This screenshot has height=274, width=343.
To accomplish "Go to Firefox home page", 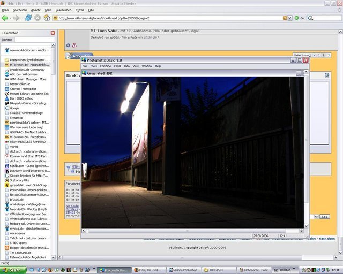I will coord(47,18).
